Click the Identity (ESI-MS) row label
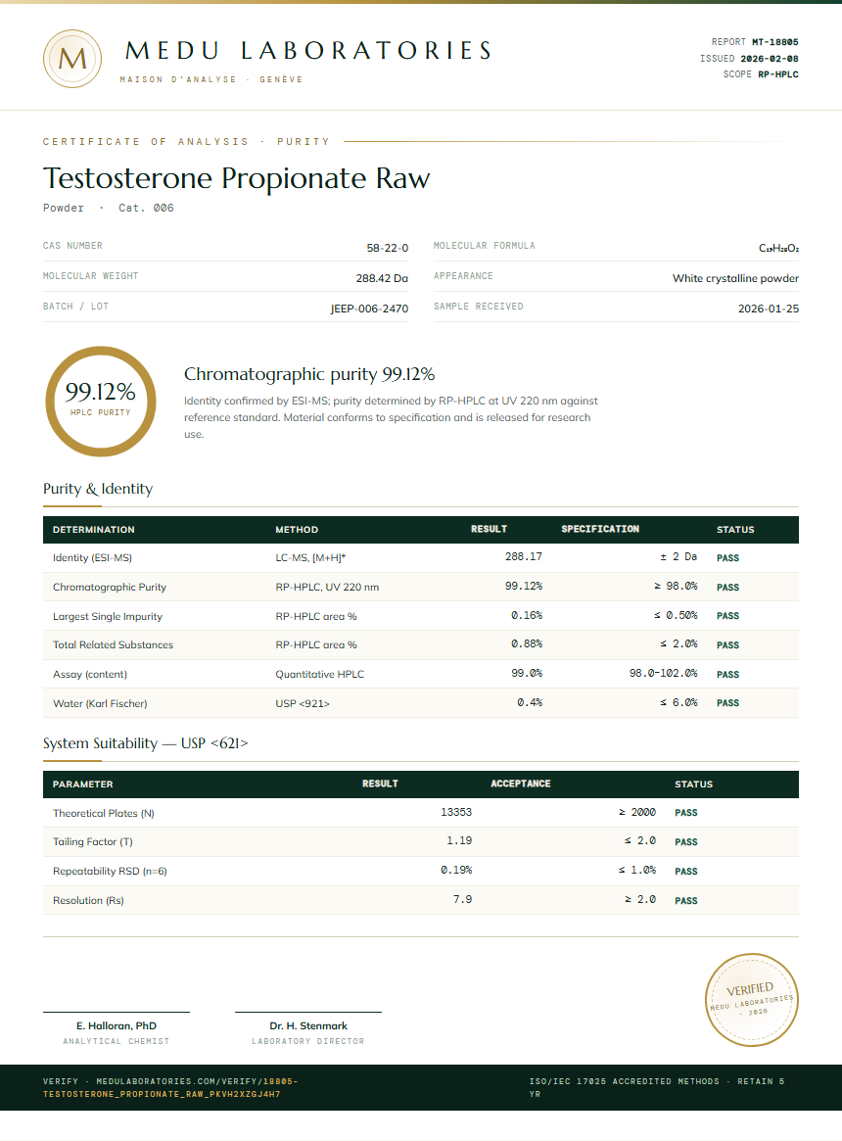 92,558
